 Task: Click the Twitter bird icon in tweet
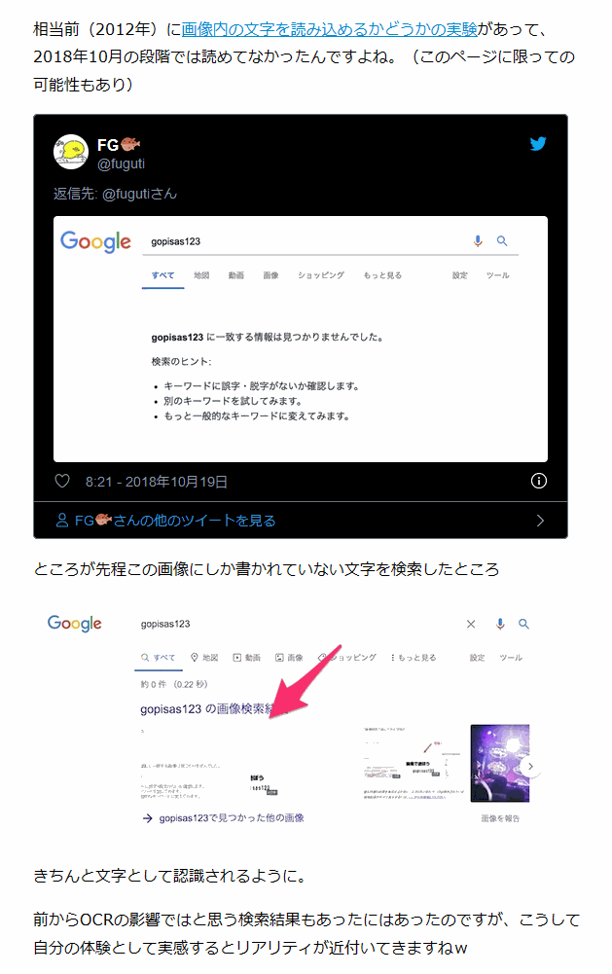pos(538,143)
